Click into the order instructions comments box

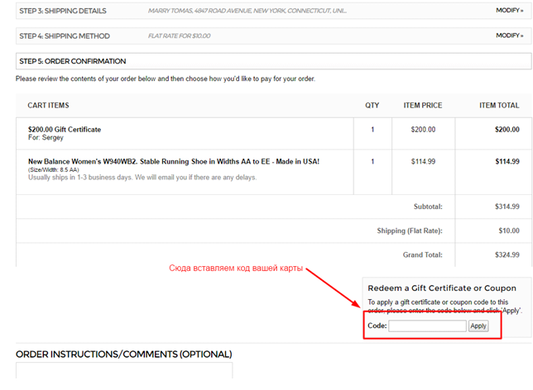pyautogui.click(x=124, y=371)
